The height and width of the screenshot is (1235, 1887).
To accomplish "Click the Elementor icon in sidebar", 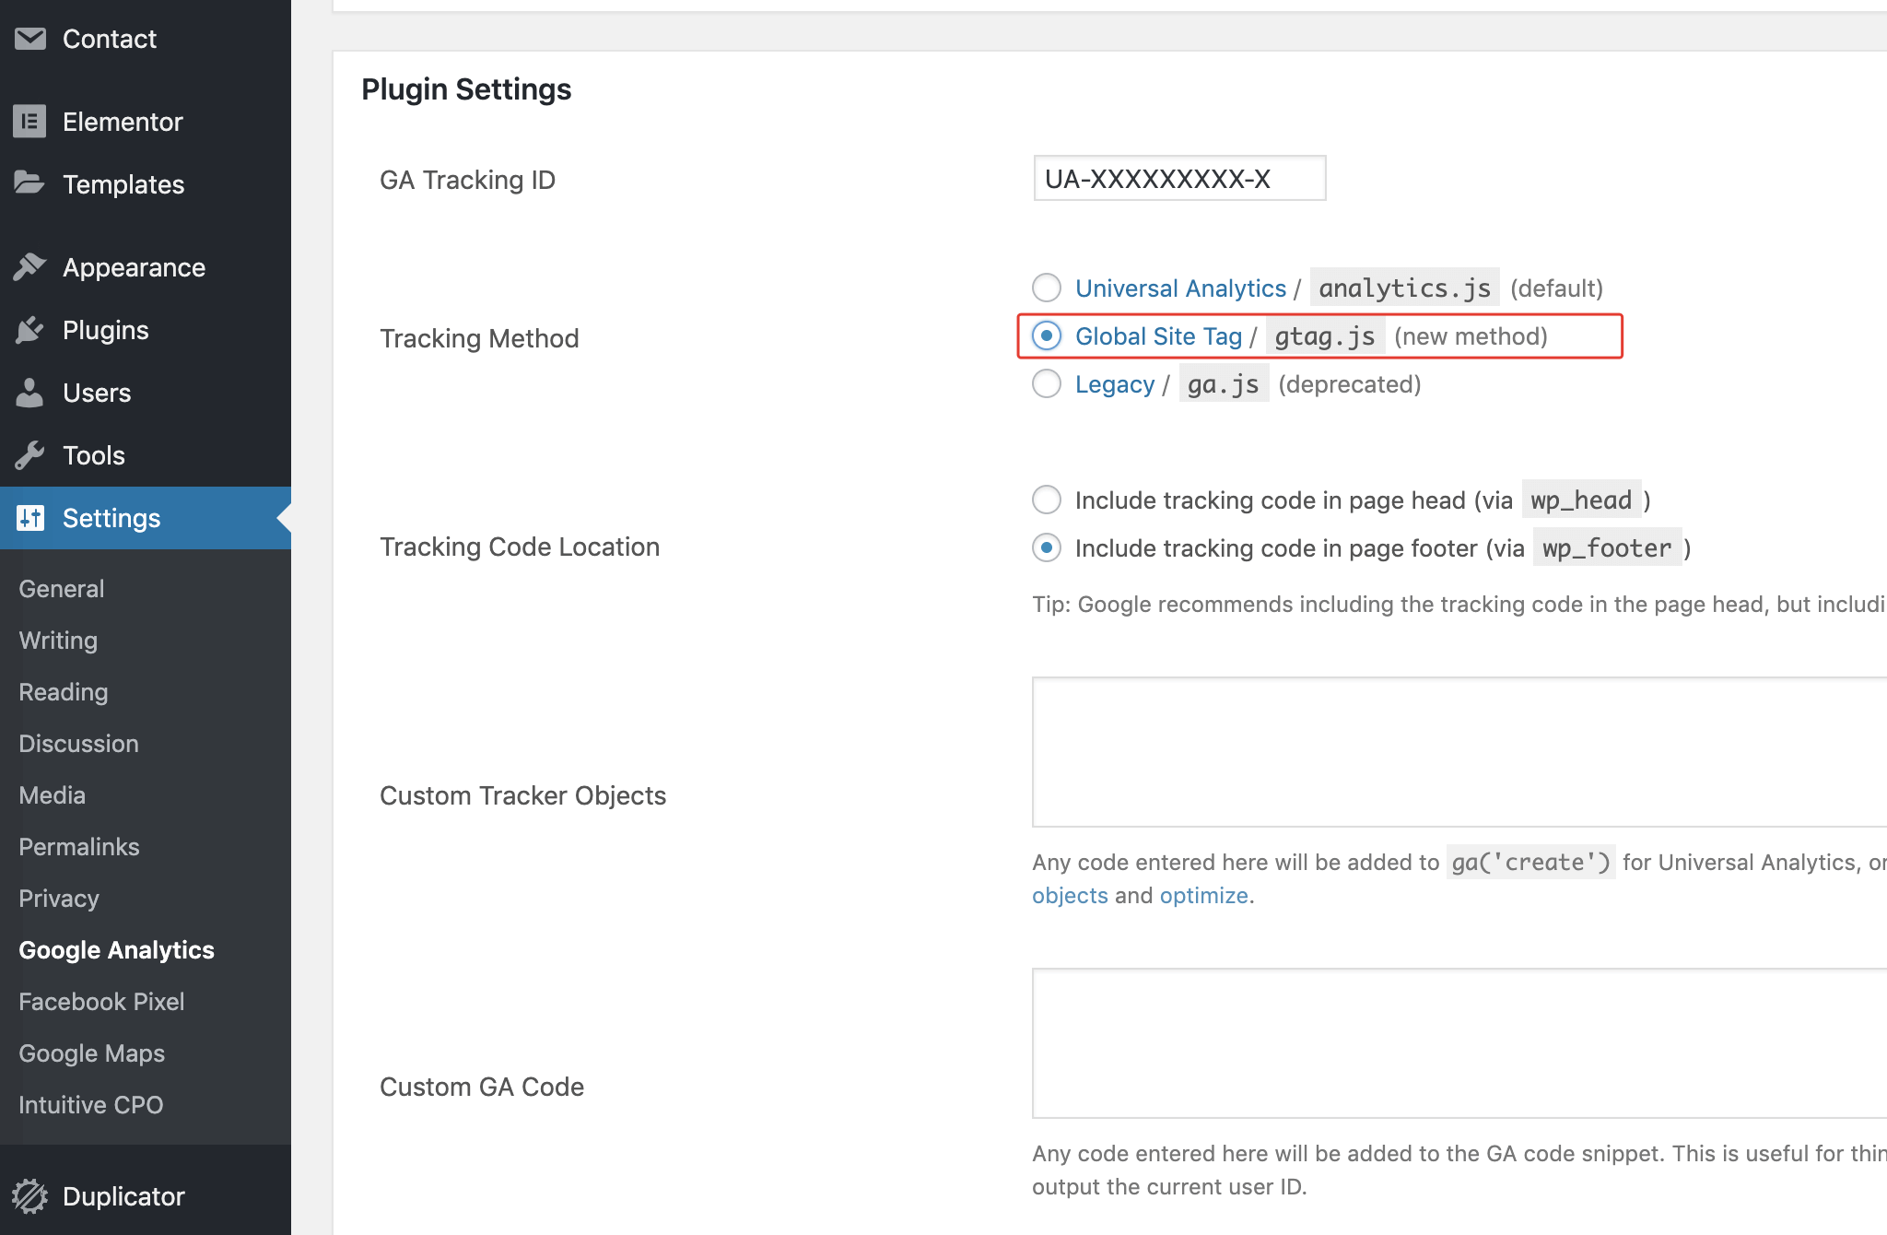I will [x=29, y=122].
